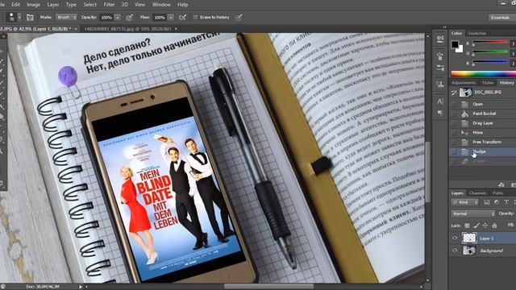Screen dimensions: 516x290
Task: Open the Help menu
Action: [183, 5]
